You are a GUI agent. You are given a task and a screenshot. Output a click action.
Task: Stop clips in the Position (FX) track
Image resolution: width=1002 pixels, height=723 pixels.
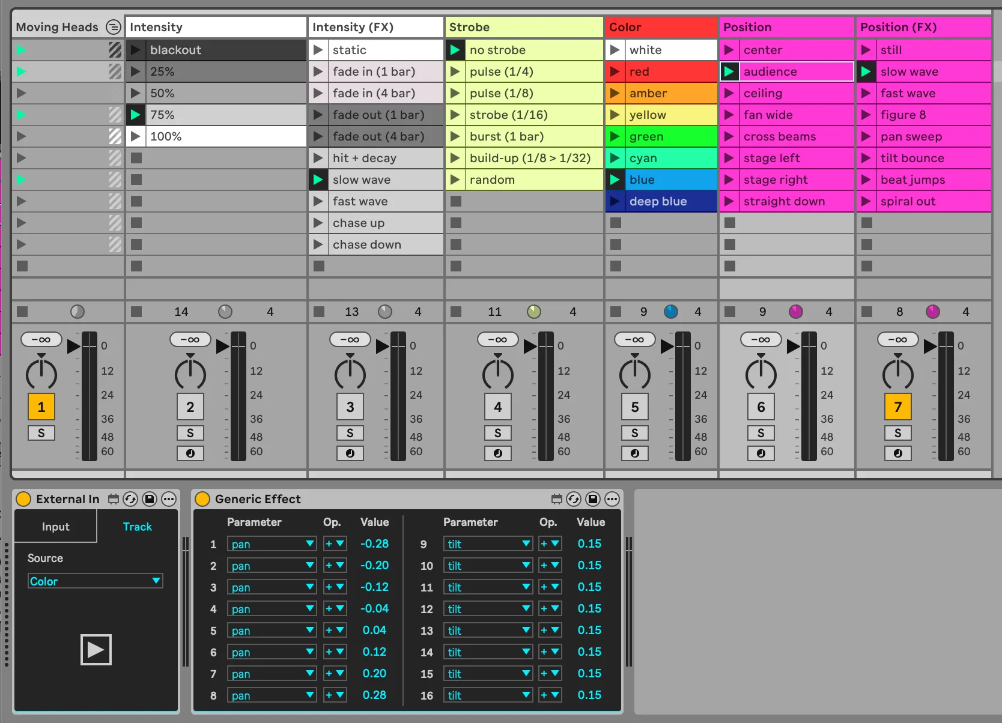(x=867, y=312)
